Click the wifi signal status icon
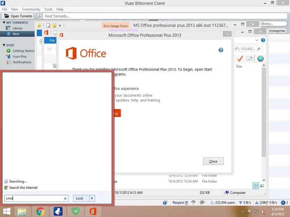Viewport: 290px width, 217px height. click(x=193, y=202)
